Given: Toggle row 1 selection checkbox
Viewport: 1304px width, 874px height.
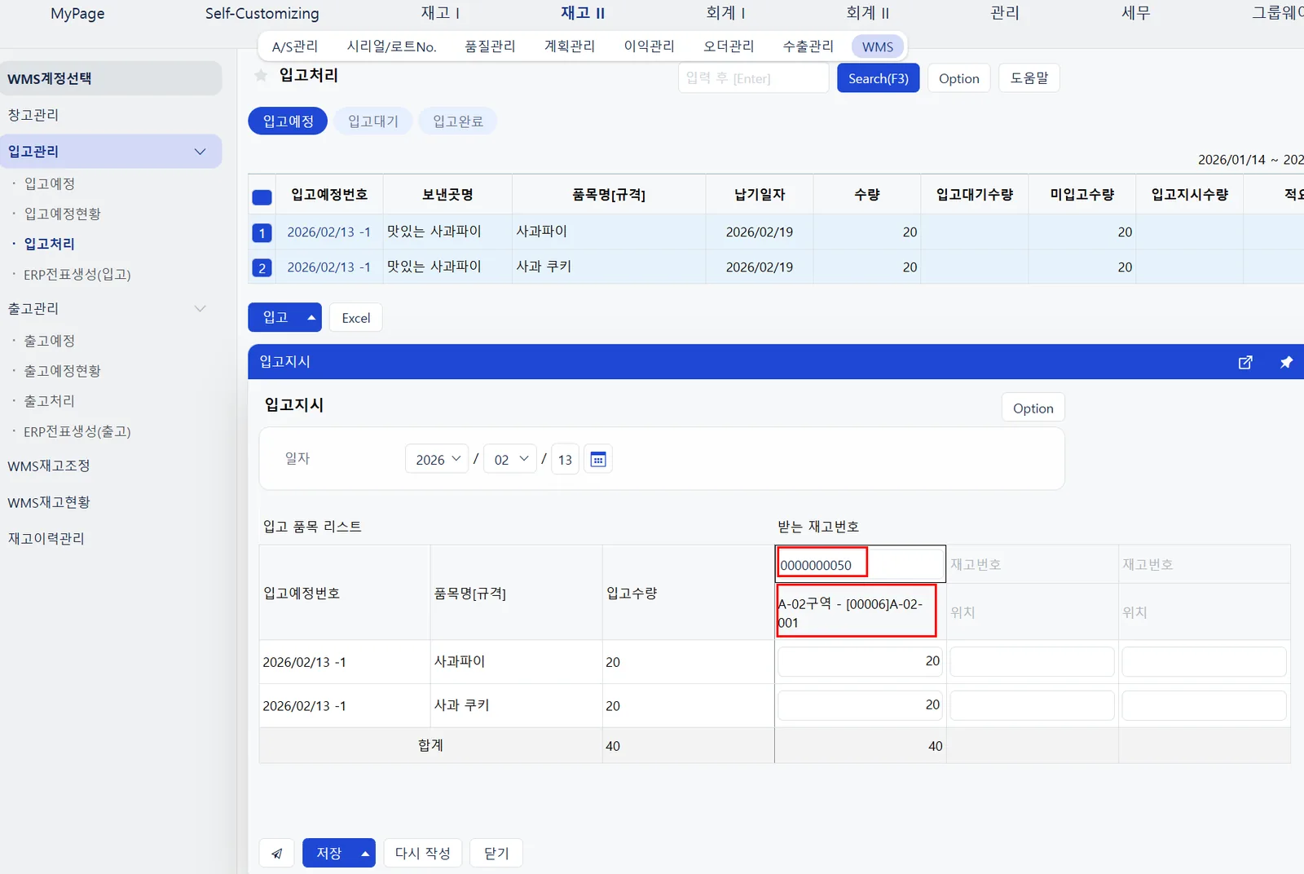Looking at the screenshot, I should coord(262,233).
